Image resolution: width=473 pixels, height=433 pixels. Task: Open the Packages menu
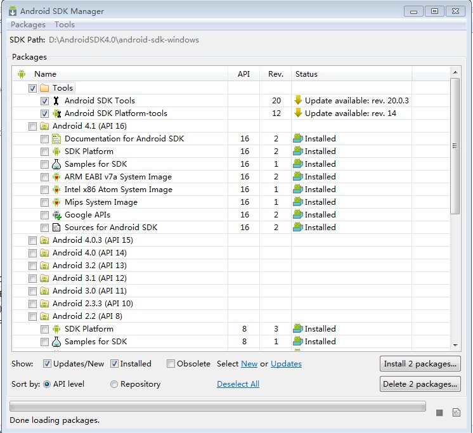coord(28,25)
